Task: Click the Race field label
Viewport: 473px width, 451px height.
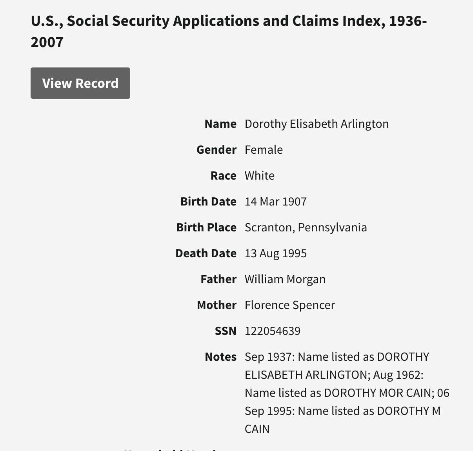Action: pyautogui.click(x=223, y=176)
